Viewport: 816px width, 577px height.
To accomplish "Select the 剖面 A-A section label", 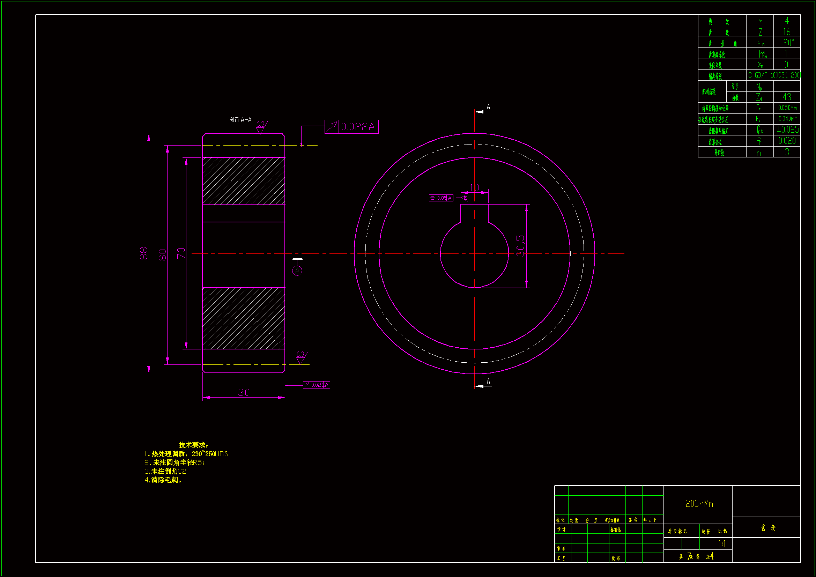I will pyautogui.click(x=240, y=120).
